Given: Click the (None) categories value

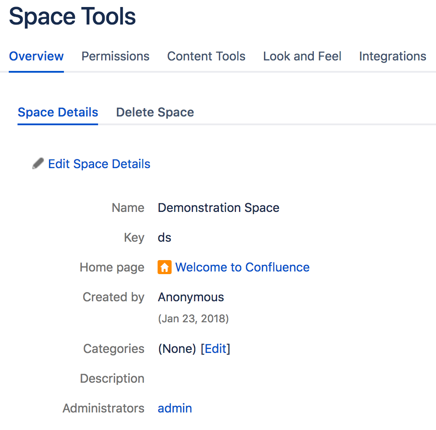Looking at the screenshot, I should click(176, 349).
